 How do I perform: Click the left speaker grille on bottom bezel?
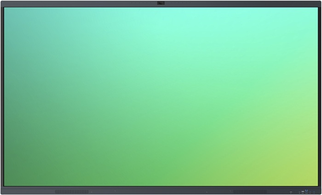point(71,191)
